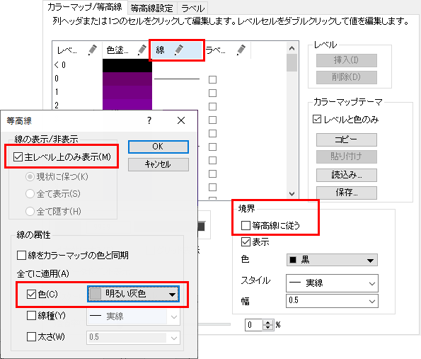
Task: Click the レベ... column header
Action: point(77,50)
